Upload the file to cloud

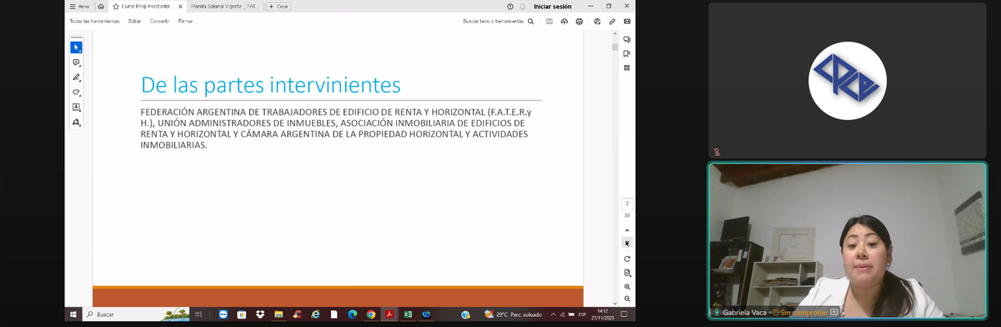[564, 21]
